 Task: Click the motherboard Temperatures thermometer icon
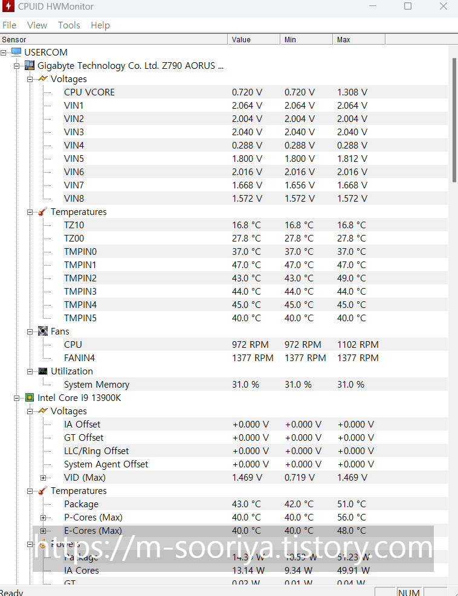point(43,212)
